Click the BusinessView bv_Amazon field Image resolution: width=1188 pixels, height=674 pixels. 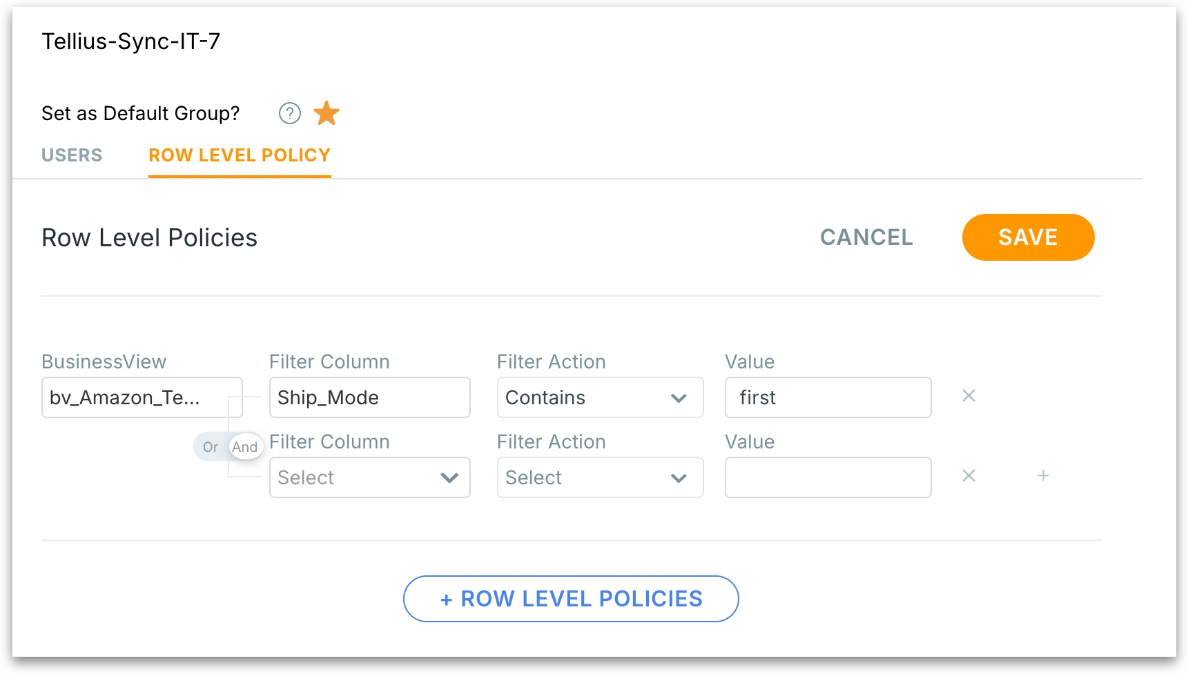pyautogui.click(x=142, y=397)
